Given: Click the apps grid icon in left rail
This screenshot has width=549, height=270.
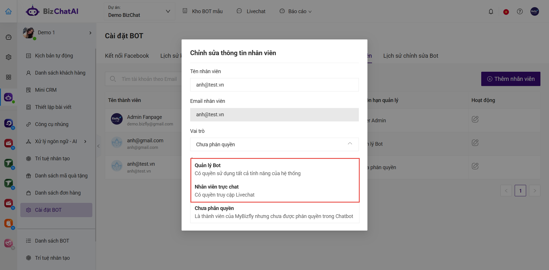Looking at the screenshot, I should coord(9,77).
